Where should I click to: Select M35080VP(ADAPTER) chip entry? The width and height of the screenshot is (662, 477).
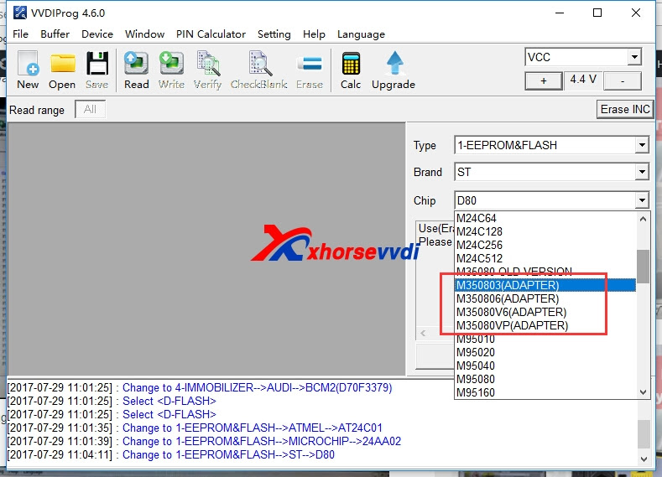(545, 325)
